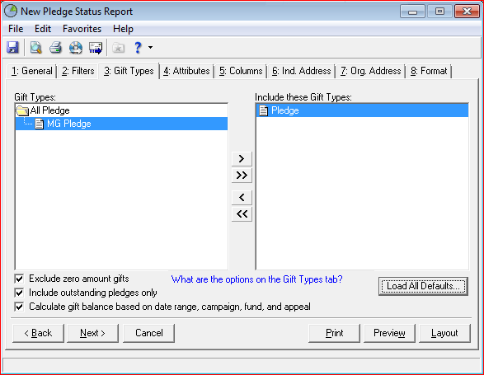
Task: Open the Favorites menu
Action: pyautogui.click(x=82, y=29)
